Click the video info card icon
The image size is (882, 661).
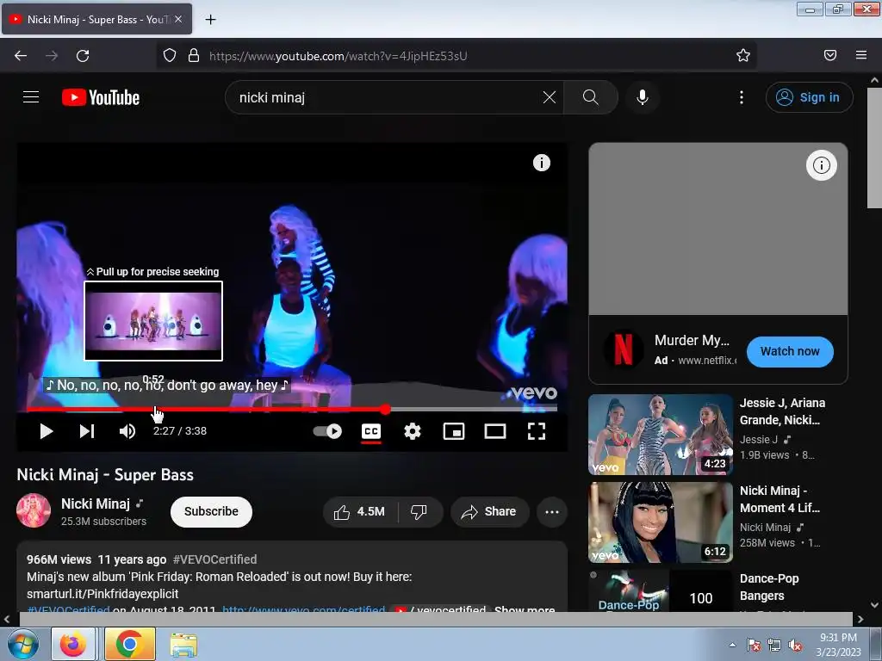pyautogui.click(x=542, y=163)
